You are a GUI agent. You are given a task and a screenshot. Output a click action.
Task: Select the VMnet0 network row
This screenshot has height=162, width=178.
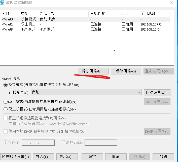[x=86, y=19]
